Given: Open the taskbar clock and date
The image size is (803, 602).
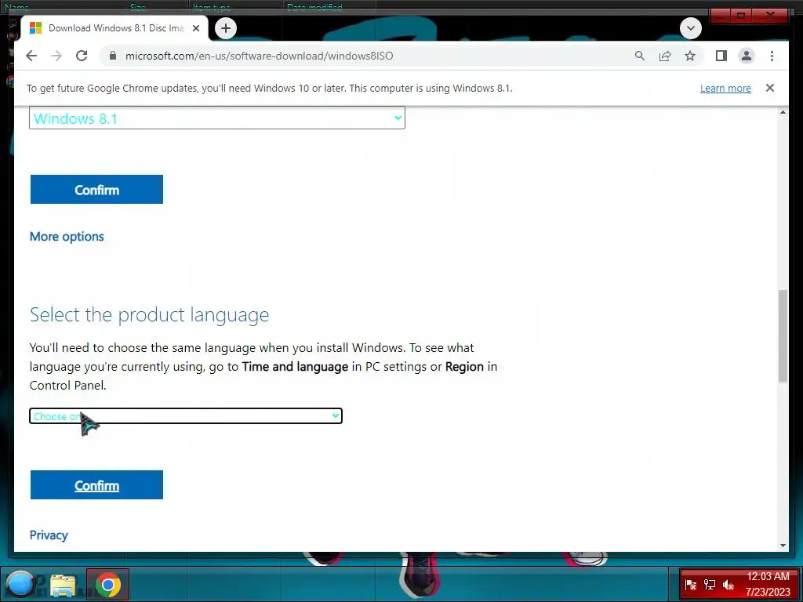Looking at the screenshot, I should click(768, 584).
